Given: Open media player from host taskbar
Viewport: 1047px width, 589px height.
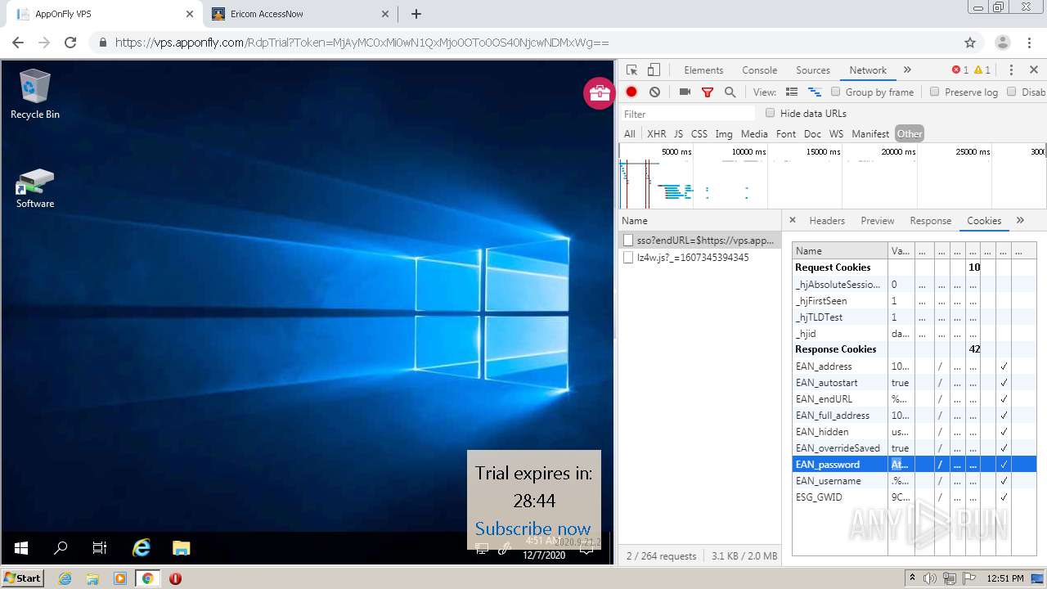Looking at the screenshot, I should click(x=120, y=578).
